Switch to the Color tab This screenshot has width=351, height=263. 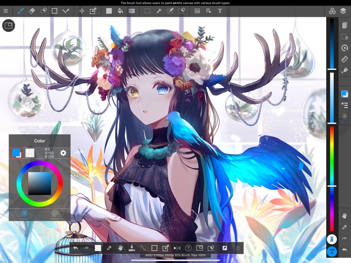[24, 215]
